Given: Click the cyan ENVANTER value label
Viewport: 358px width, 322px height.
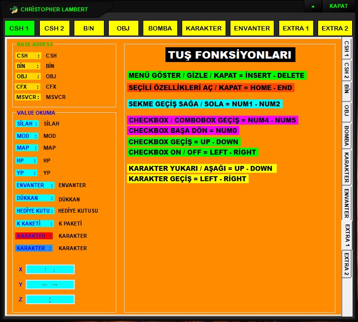Looking at the screenshot, I should point(35,185).
